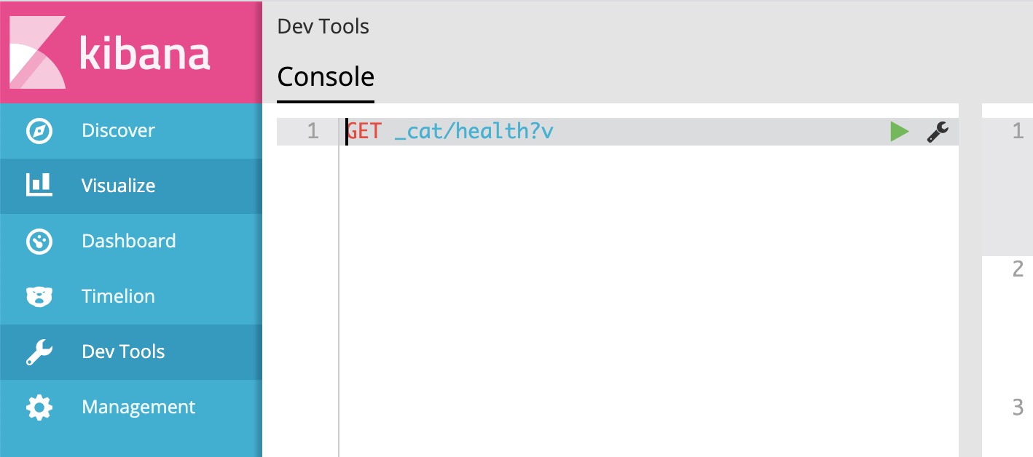Open the request options wrench in the editor
The height and width of the screenshot is (457, 1033).
(x=938, y=132)
